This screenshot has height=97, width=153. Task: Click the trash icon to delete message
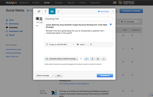[91, 44]
